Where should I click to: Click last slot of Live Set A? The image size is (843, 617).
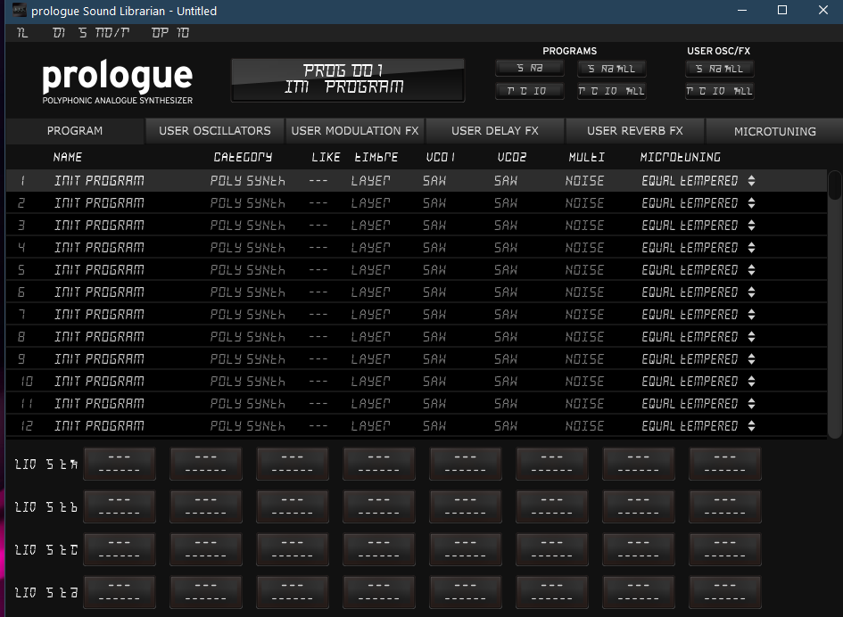[725, 464]
